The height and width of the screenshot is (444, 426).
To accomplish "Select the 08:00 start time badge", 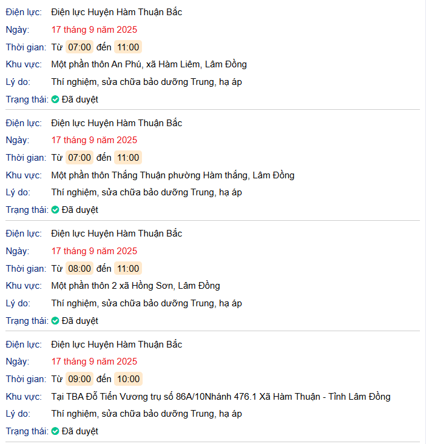I will [79, 269].
